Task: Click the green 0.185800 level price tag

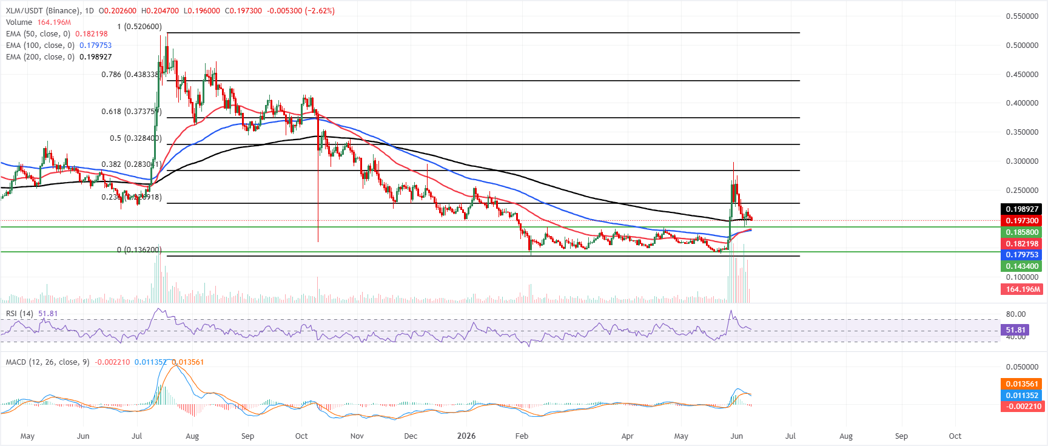Action: 1022,232
